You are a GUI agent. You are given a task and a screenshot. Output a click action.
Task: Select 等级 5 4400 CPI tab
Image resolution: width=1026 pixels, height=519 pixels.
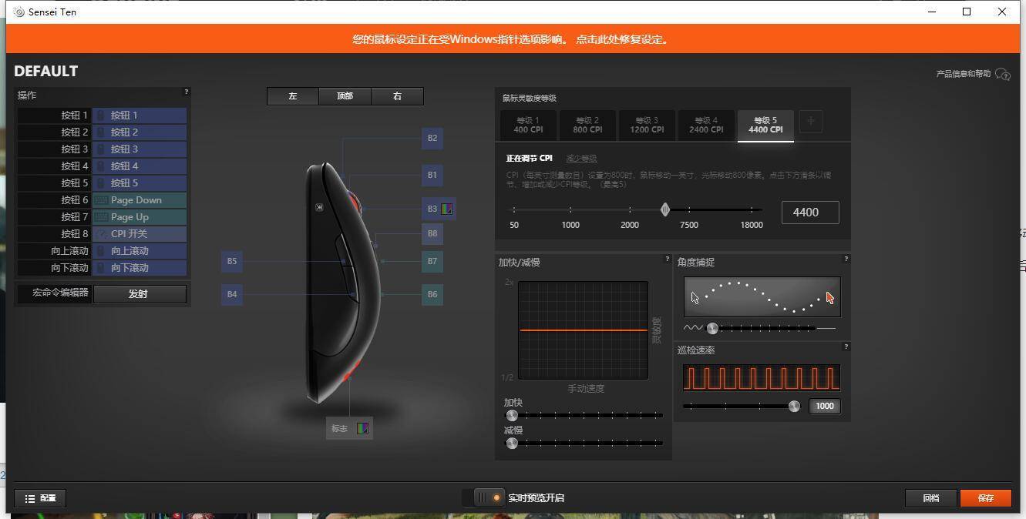[x=765, y=126]
